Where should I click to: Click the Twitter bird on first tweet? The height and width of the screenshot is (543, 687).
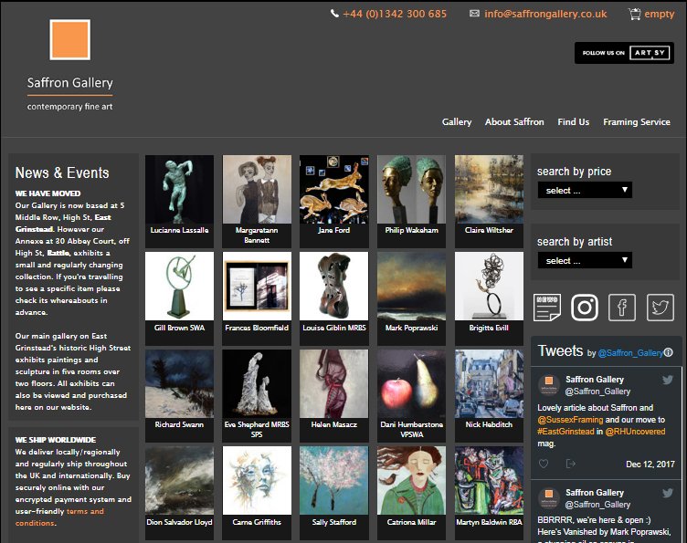pos(667,380)
